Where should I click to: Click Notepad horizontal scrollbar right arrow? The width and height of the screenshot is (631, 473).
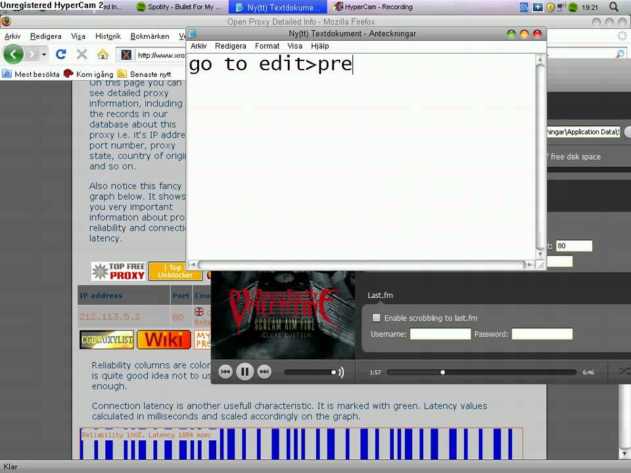530,264
